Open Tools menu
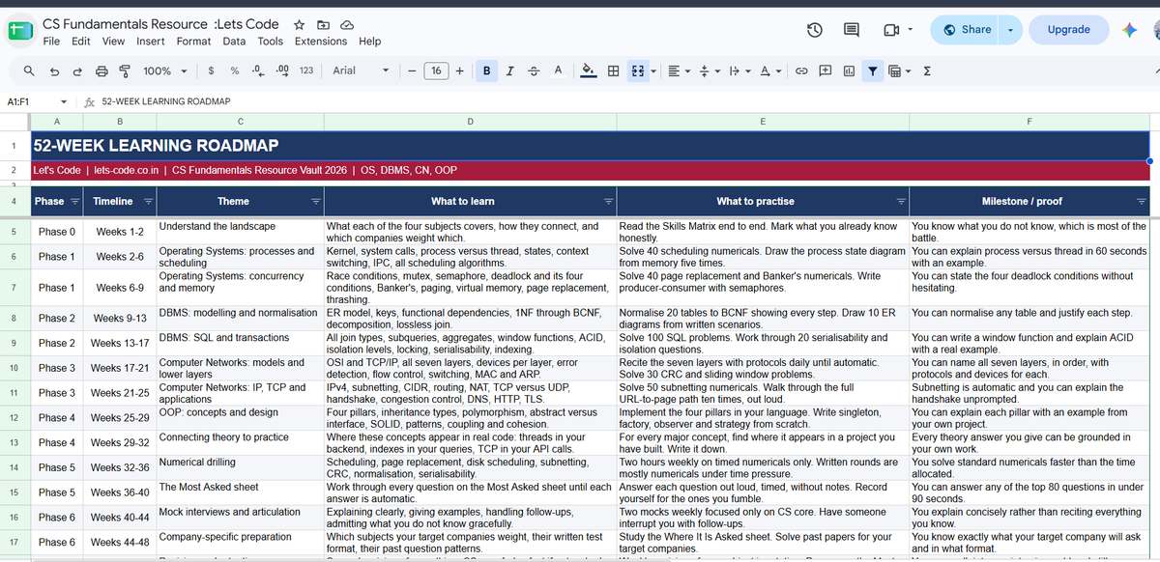Screen dimensions: 1160x562 [x=271, y=42]
